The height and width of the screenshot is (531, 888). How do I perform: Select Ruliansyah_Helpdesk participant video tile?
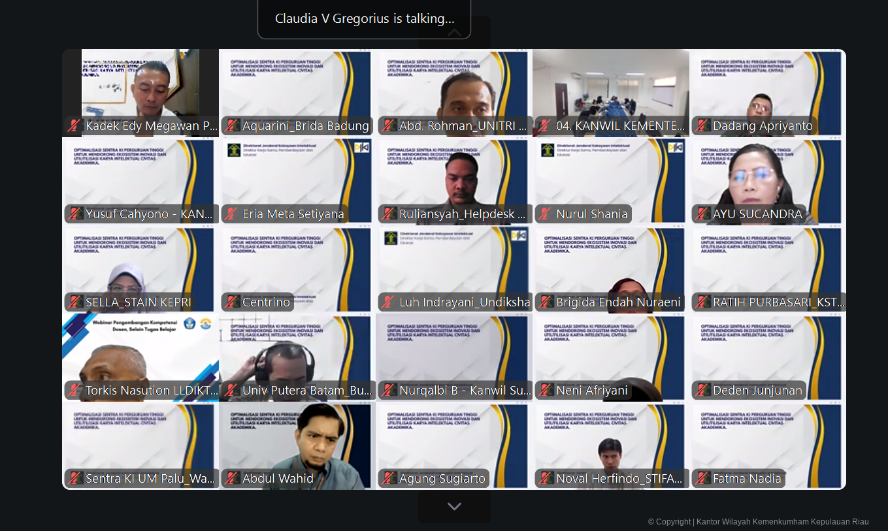coord(454,176)
